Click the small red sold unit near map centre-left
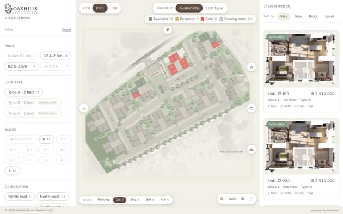The image size is (343, 214). coord(136,95)
